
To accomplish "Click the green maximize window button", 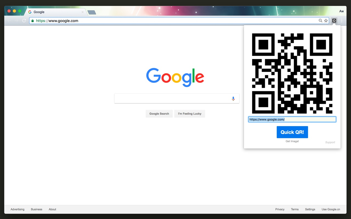I will click(20, 11).
